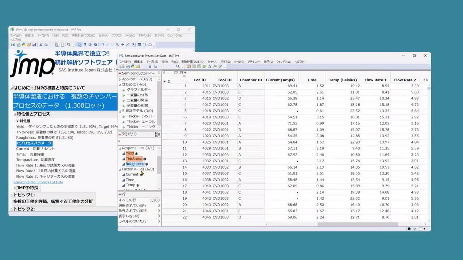Select the Thickness column in columns panel
This screenshot has width=463, height=260.
(x=134, y=159)
